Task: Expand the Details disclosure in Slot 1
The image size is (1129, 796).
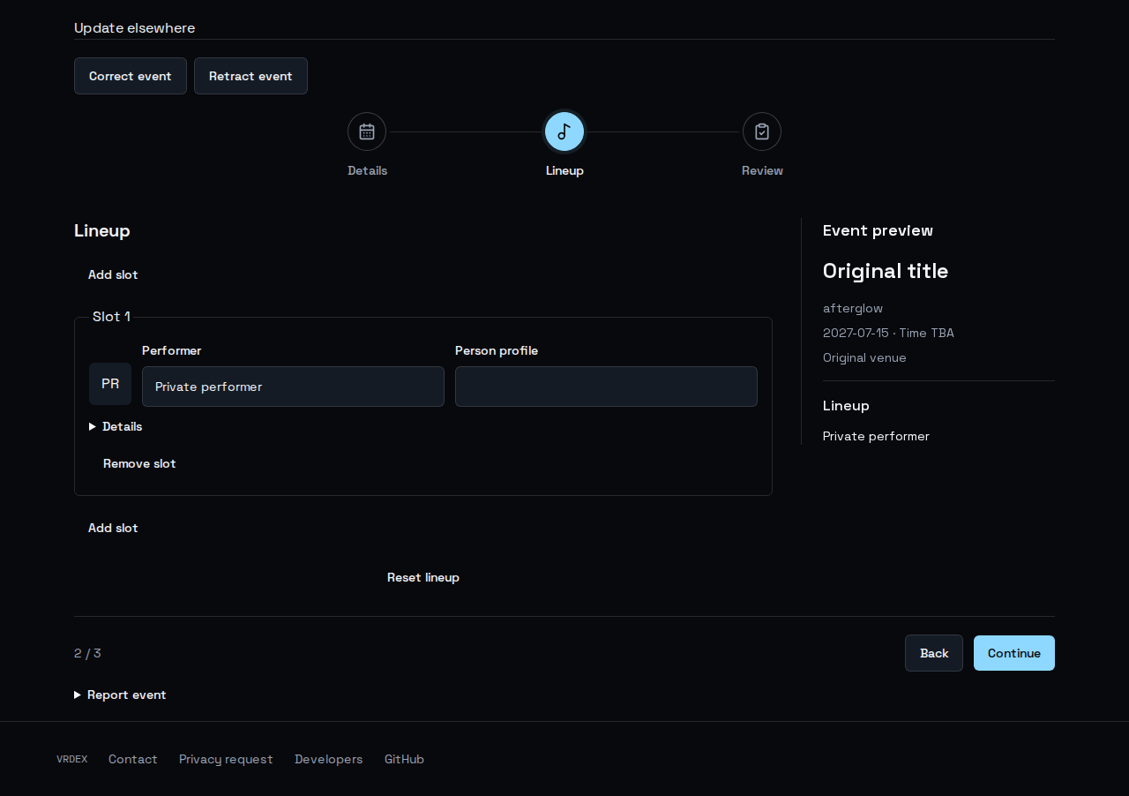Action: 116,426
